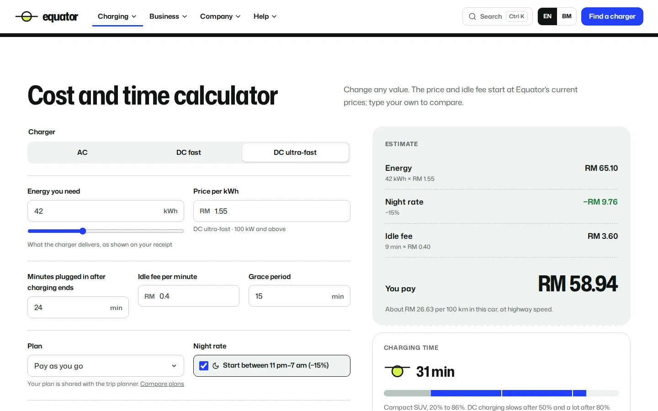
Task: Open the Charging menu
Action: tap(117, 16)
